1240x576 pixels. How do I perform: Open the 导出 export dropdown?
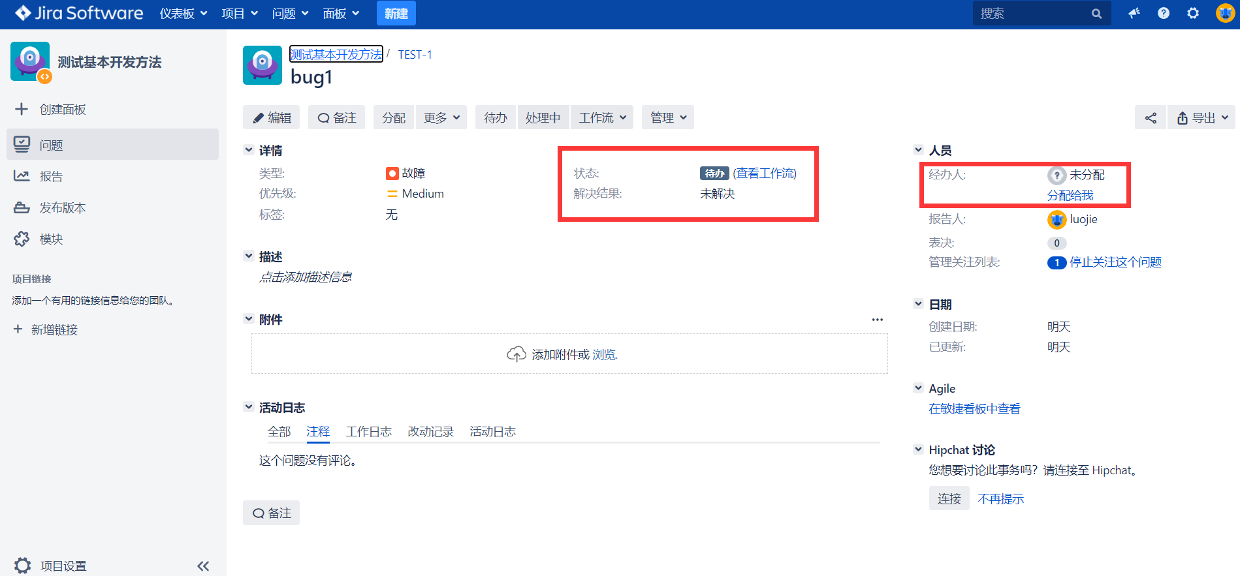(x=1201, y=118)
